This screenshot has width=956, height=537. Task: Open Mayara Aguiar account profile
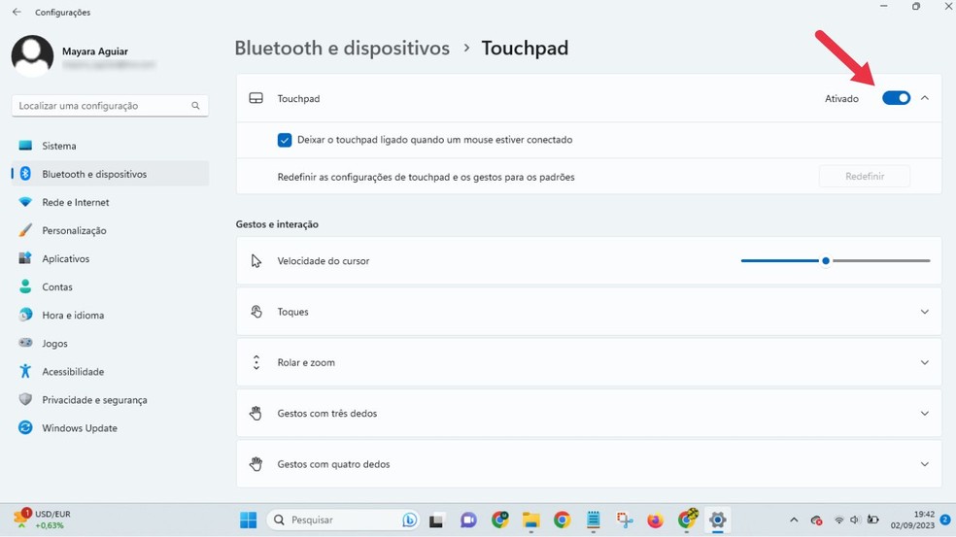click(x=84, y=56)
